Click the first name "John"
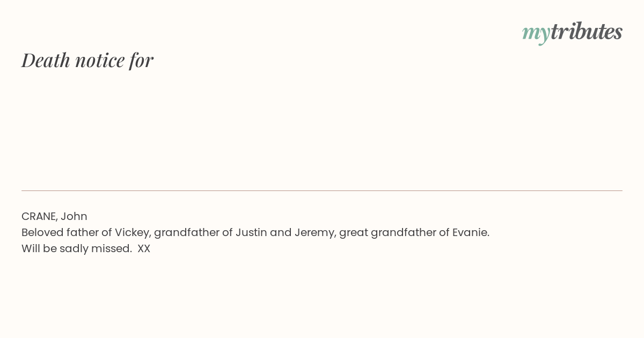644x338 pixels. (x=74, y=216)
